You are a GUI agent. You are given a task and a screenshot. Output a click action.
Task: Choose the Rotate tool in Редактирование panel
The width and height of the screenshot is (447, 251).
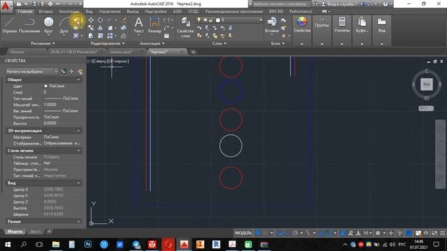click(101, 20)
